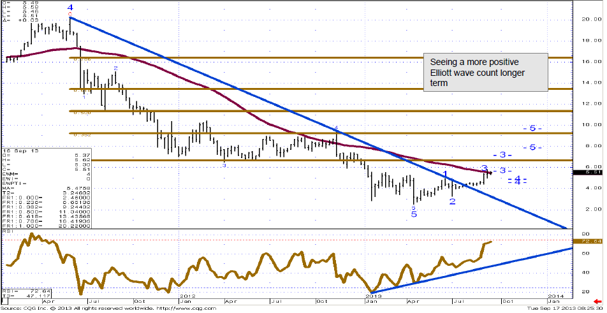Click the 2012 marker on the time axis
The height and width of the screenshot is (313, 607).
pos(187,296)
